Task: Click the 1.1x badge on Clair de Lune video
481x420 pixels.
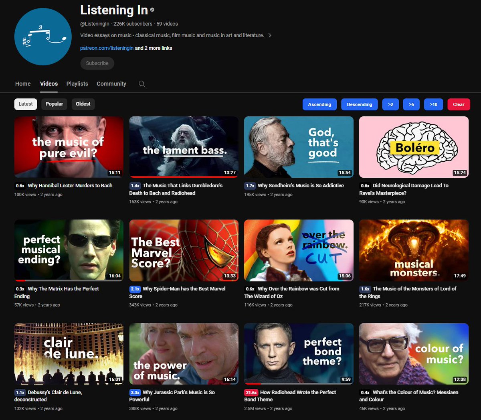Action: [20, 392]
